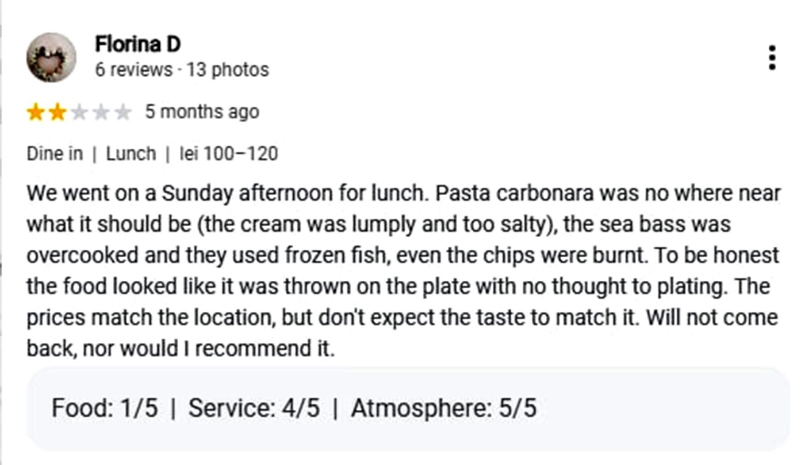This screenshot has height=465, width=805.
Task: Select the "Dine in" label
Action: tap(55, 154)
